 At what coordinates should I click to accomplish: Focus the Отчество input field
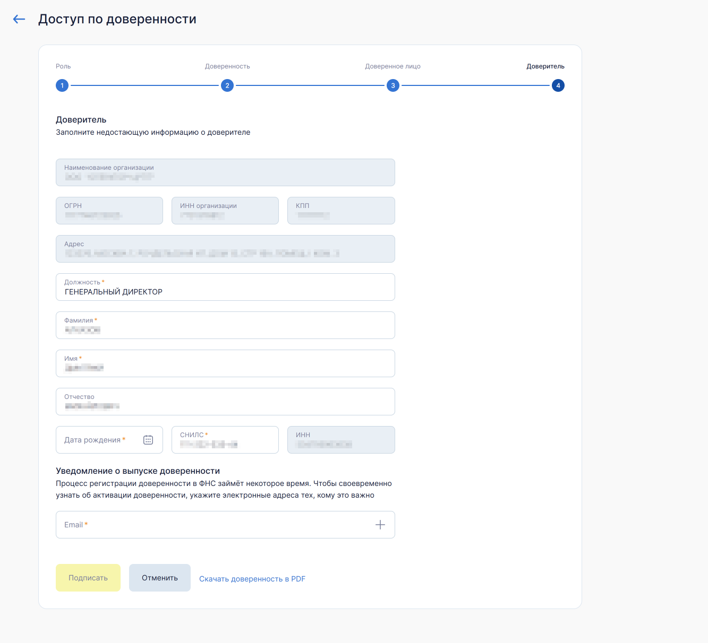point(225,402)
